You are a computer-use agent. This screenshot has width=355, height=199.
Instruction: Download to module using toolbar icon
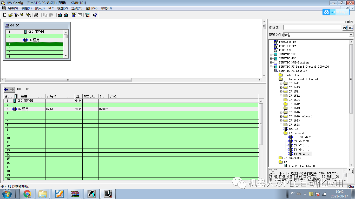[60, 15]
